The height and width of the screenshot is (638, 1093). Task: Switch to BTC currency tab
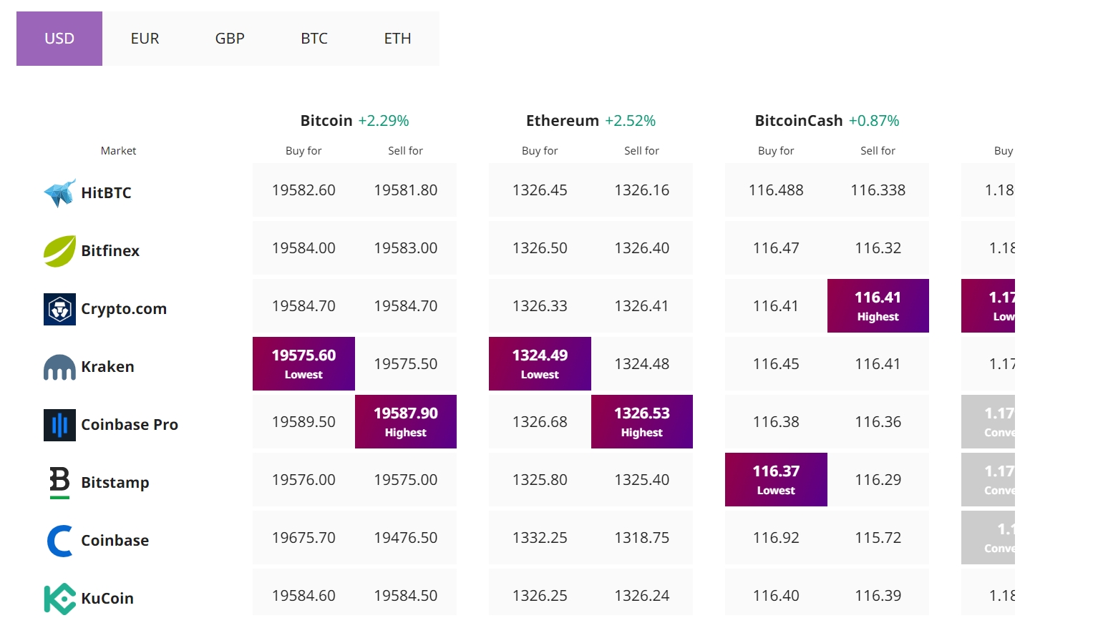click(314, 39)
